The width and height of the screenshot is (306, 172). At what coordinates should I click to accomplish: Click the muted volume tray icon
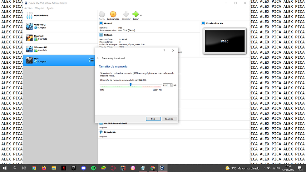[x=278, y=168]
